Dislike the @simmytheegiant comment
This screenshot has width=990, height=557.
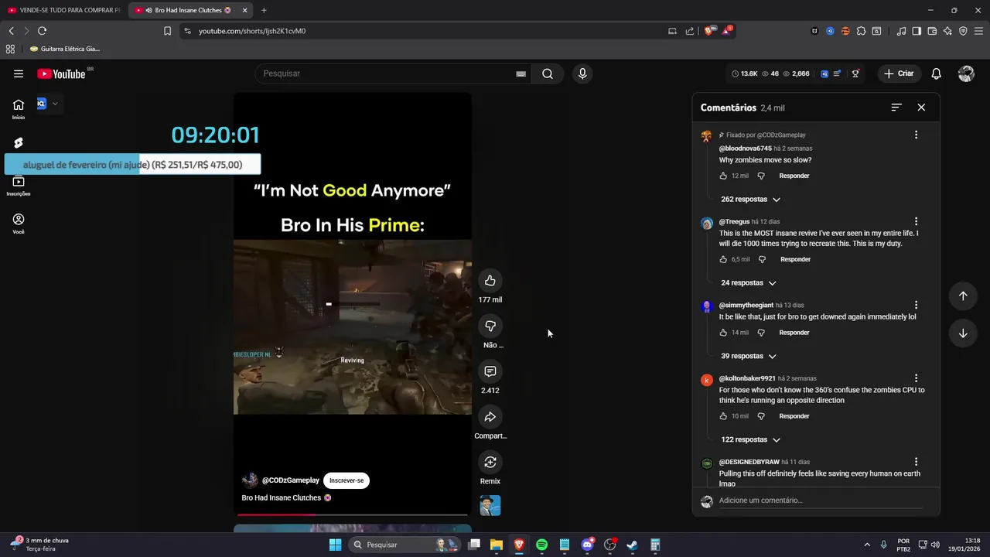tap(761, 333)
